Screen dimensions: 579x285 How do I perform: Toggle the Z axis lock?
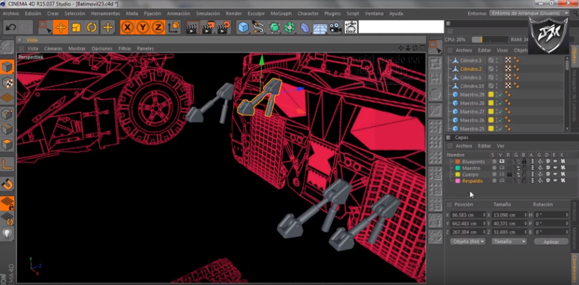(x=158, y=27)
